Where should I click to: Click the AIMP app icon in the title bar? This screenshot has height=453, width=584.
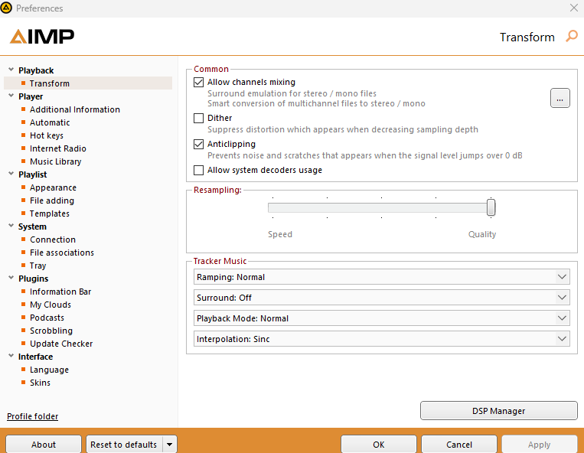[6, 8]
